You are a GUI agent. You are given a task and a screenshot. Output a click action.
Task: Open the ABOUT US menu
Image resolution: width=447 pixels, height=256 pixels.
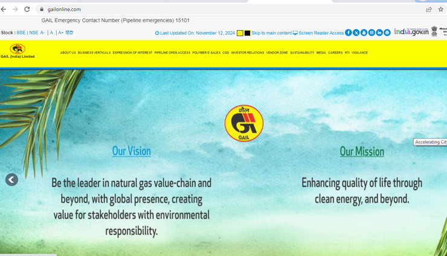pos(68,53)
